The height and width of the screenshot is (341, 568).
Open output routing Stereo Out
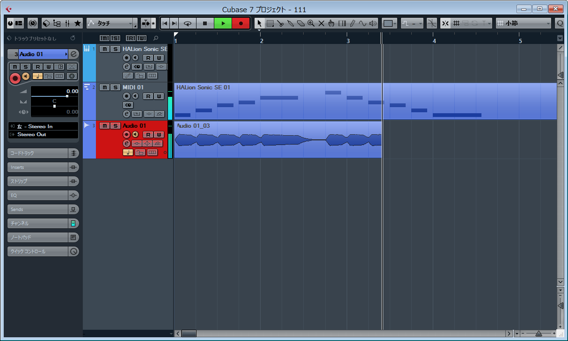tap(44, 134)
